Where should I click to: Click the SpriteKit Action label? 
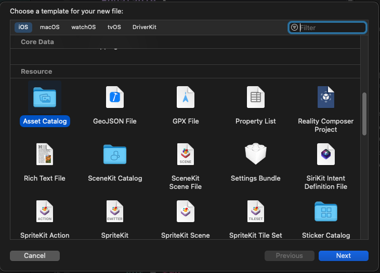[45, 235]
